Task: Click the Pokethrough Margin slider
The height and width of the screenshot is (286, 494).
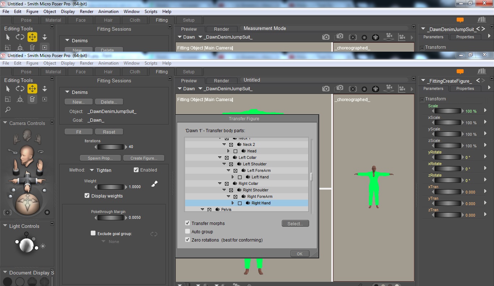Action: pyautogui.click(x=110, y=218)
